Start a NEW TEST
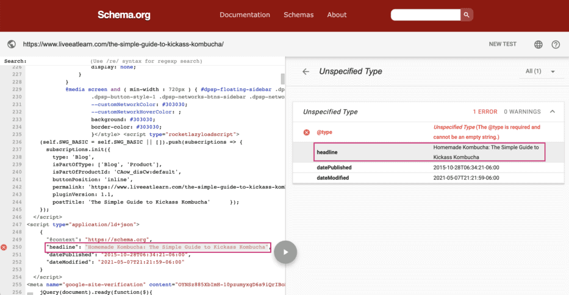This screenshot has height=295, width=569. [x=503, y=44]
